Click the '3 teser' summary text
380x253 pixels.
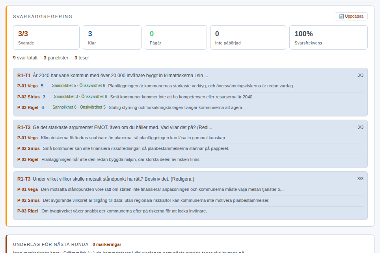[82, 58]
